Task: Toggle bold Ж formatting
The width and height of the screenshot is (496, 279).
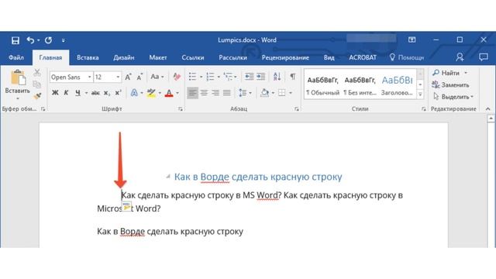Action: point(55,93)
